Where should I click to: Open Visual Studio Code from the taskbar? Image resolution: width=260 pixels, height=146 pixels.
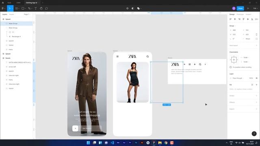click(112, 143)
